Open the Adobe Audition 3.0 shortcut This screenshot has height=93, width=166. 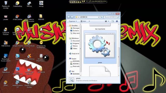point(18,84)
